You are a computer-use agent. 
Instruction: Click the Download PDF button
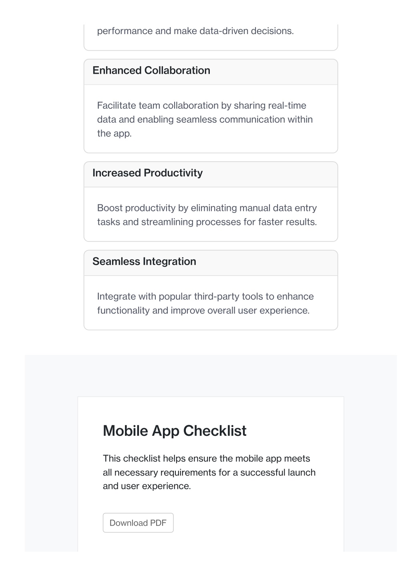138,523
